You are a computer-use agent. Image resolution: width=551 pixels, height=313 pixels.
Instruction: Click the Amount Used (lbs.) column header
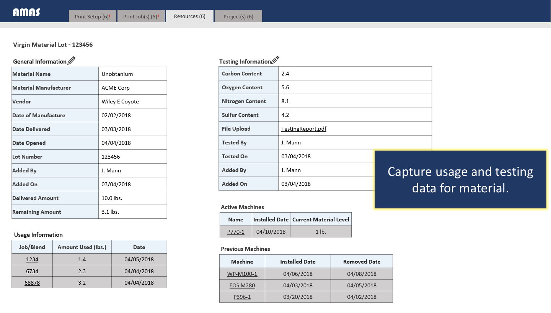click(82, 247)
